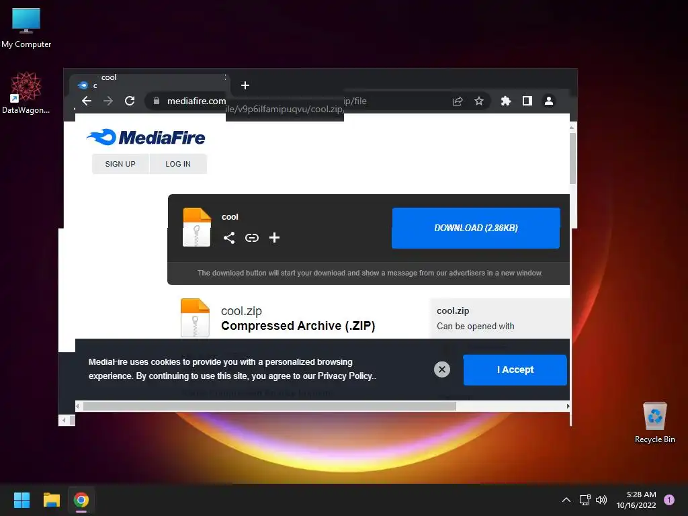
Task: Open the Windows Start menu
Action: pyautogui.click(x=21, y=500)
